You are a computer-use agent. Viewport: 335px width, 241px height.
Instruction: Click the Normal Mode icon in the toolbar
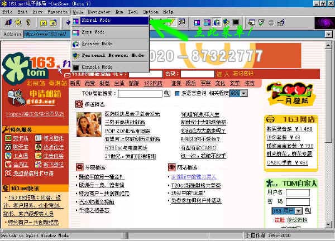[197, 22]
